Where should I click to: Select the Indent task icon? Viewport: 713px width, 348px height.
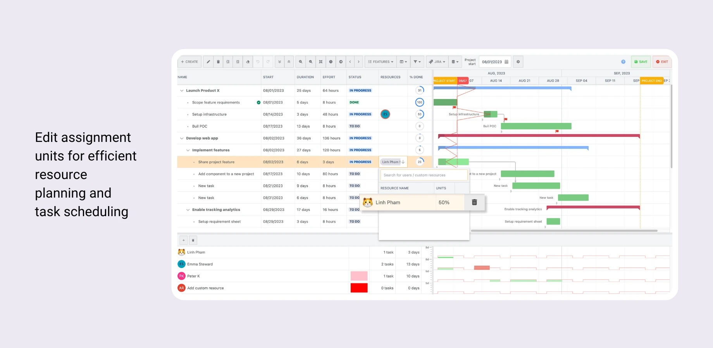pyautogui.click(x=228, y=61)
